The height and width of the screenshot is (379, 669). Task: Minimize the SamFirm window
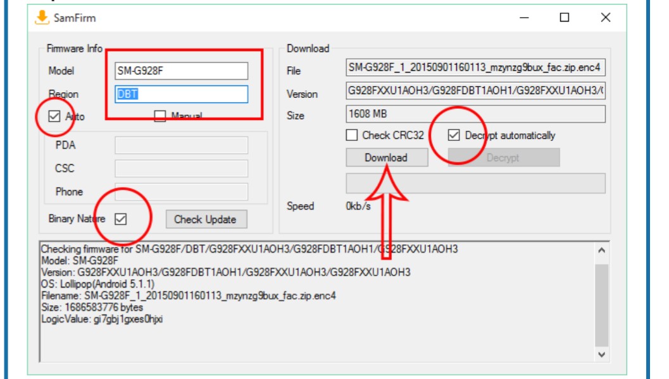pos(524,18)
